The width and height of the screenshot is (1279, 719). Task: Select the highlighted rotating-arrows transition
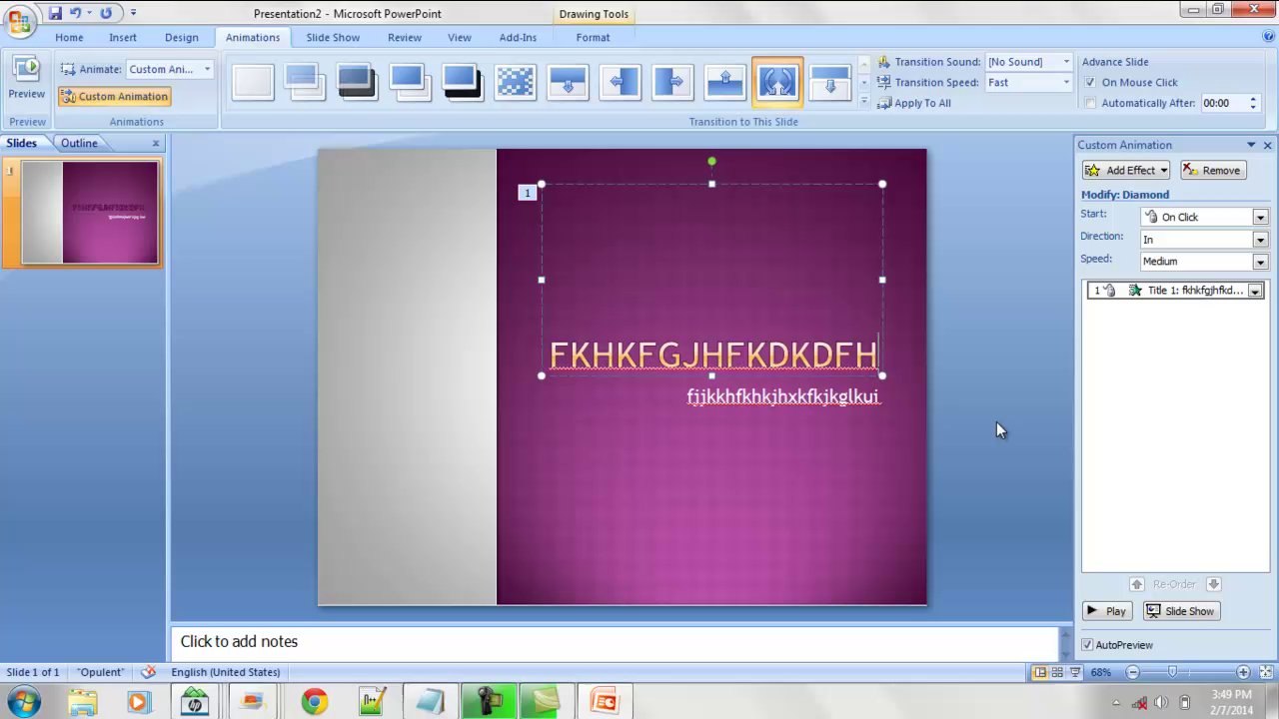point(777,82)
